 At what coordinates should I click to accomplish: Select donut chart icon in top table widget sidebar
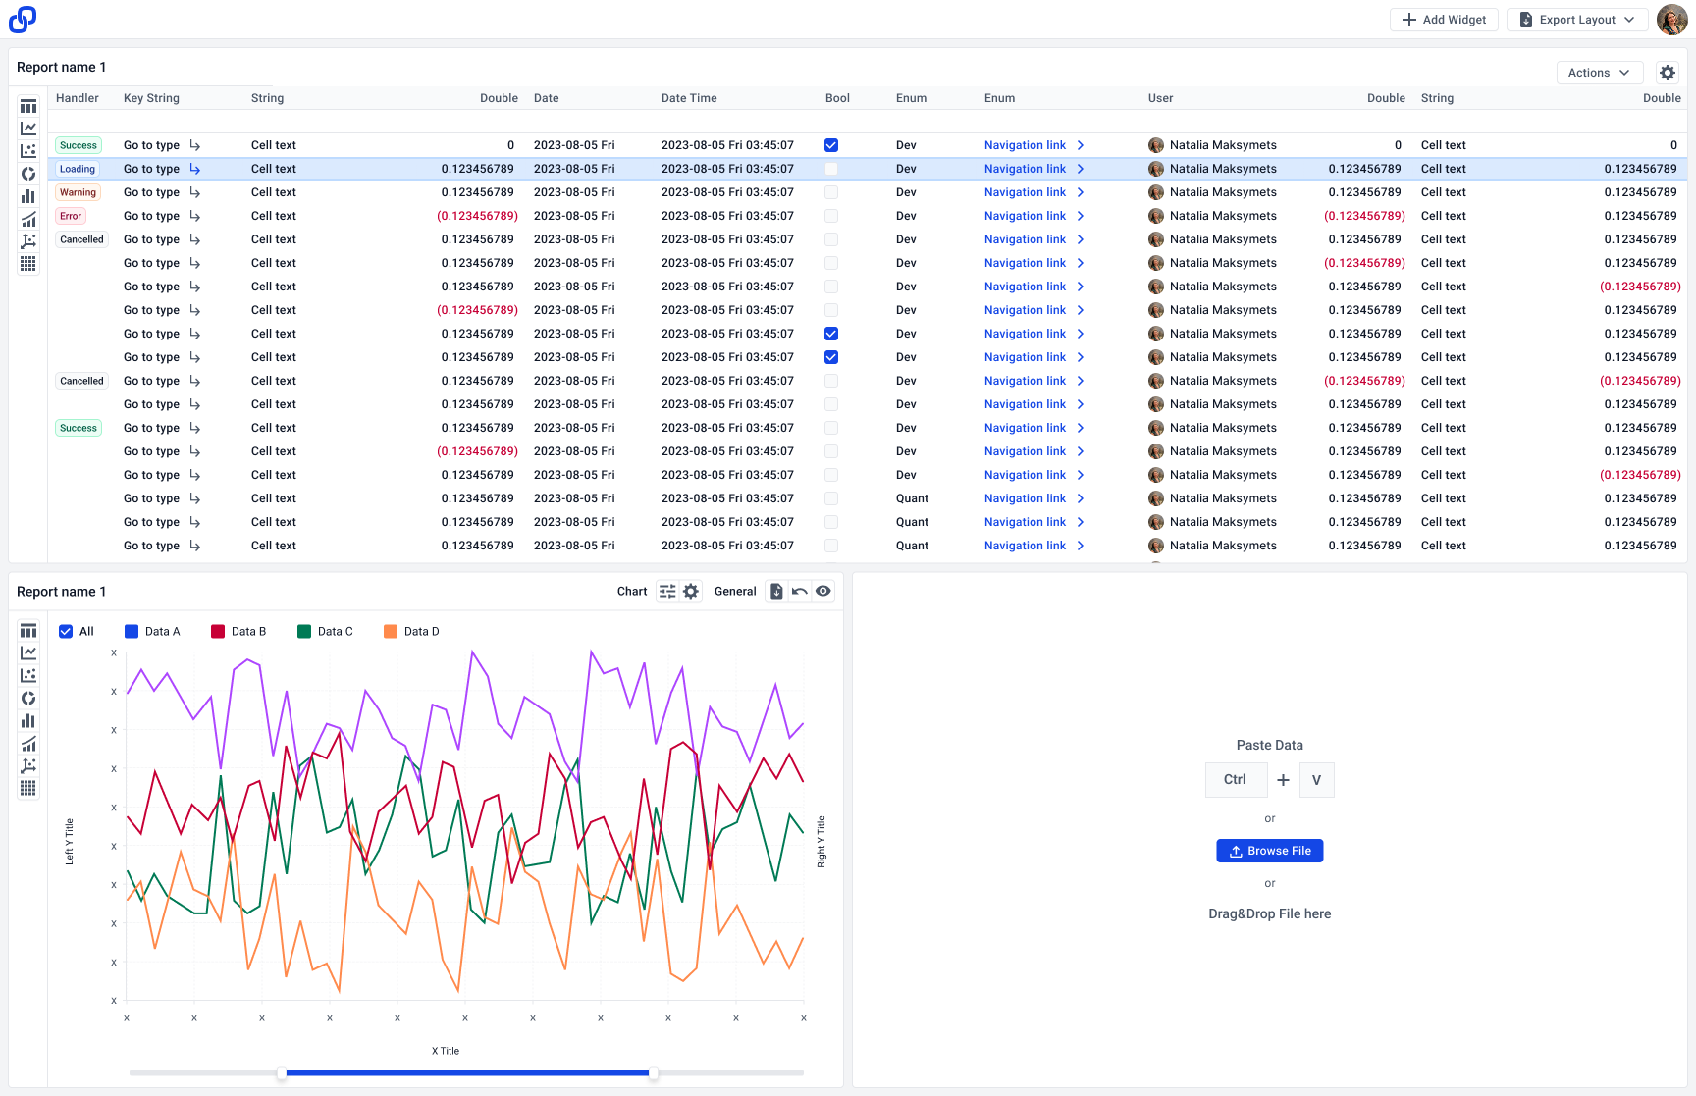point(28,174)
